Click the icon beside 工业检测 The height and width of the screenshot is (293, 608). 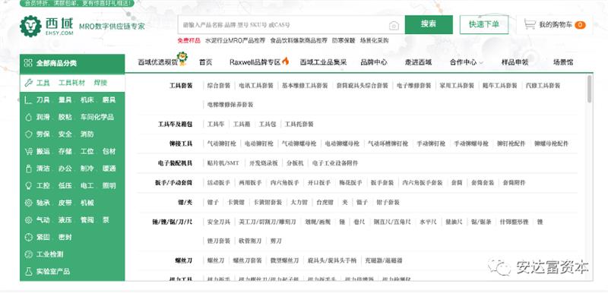[x=28, y=254]
